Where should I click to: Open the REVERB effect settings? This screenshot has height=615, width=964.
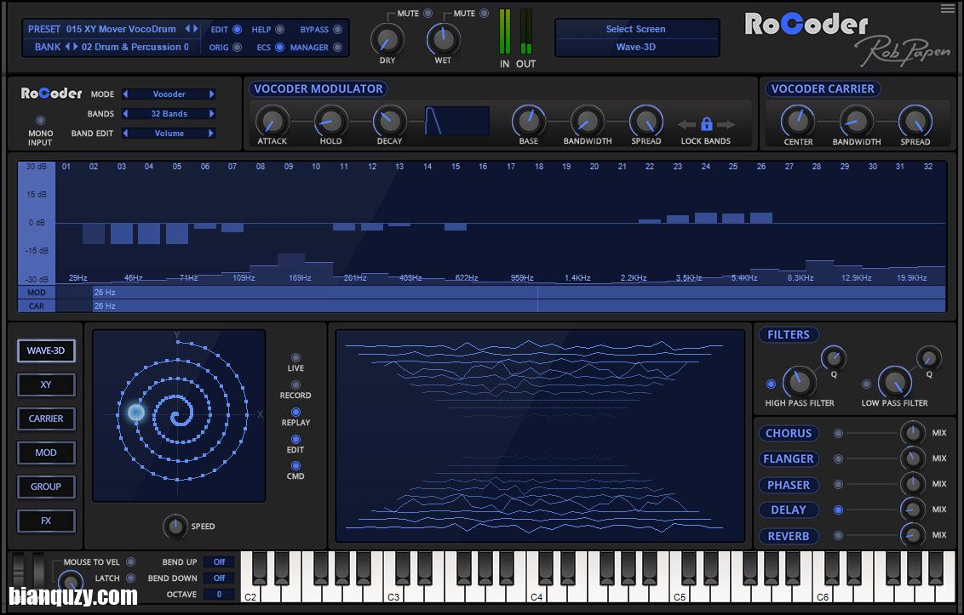(x=789, y=536)
